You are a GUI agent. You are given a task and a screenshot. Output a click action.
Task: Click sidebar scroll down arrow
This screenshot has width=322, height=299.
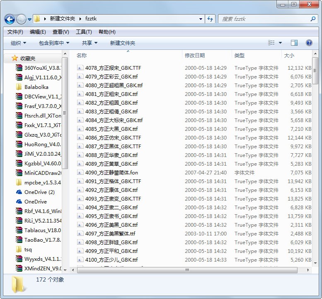[x=65, y=270]
